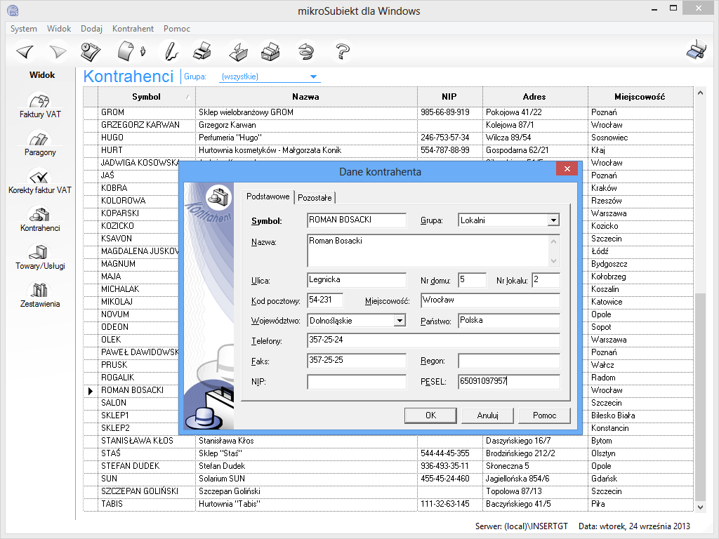Click the printer toolbar icon
The image size is (719, 539).
pos(202,51)
